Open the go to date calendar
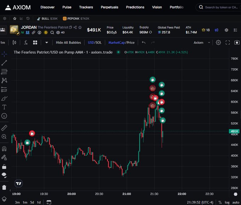The image size is (241, 205). 49,202
